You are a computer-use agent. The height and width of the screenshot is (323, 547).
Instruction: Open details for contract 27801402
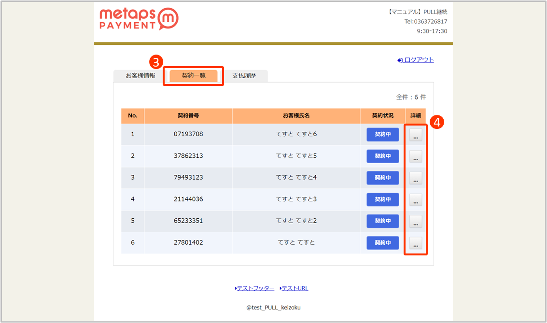pyautogui.click(x=416, y=243)
